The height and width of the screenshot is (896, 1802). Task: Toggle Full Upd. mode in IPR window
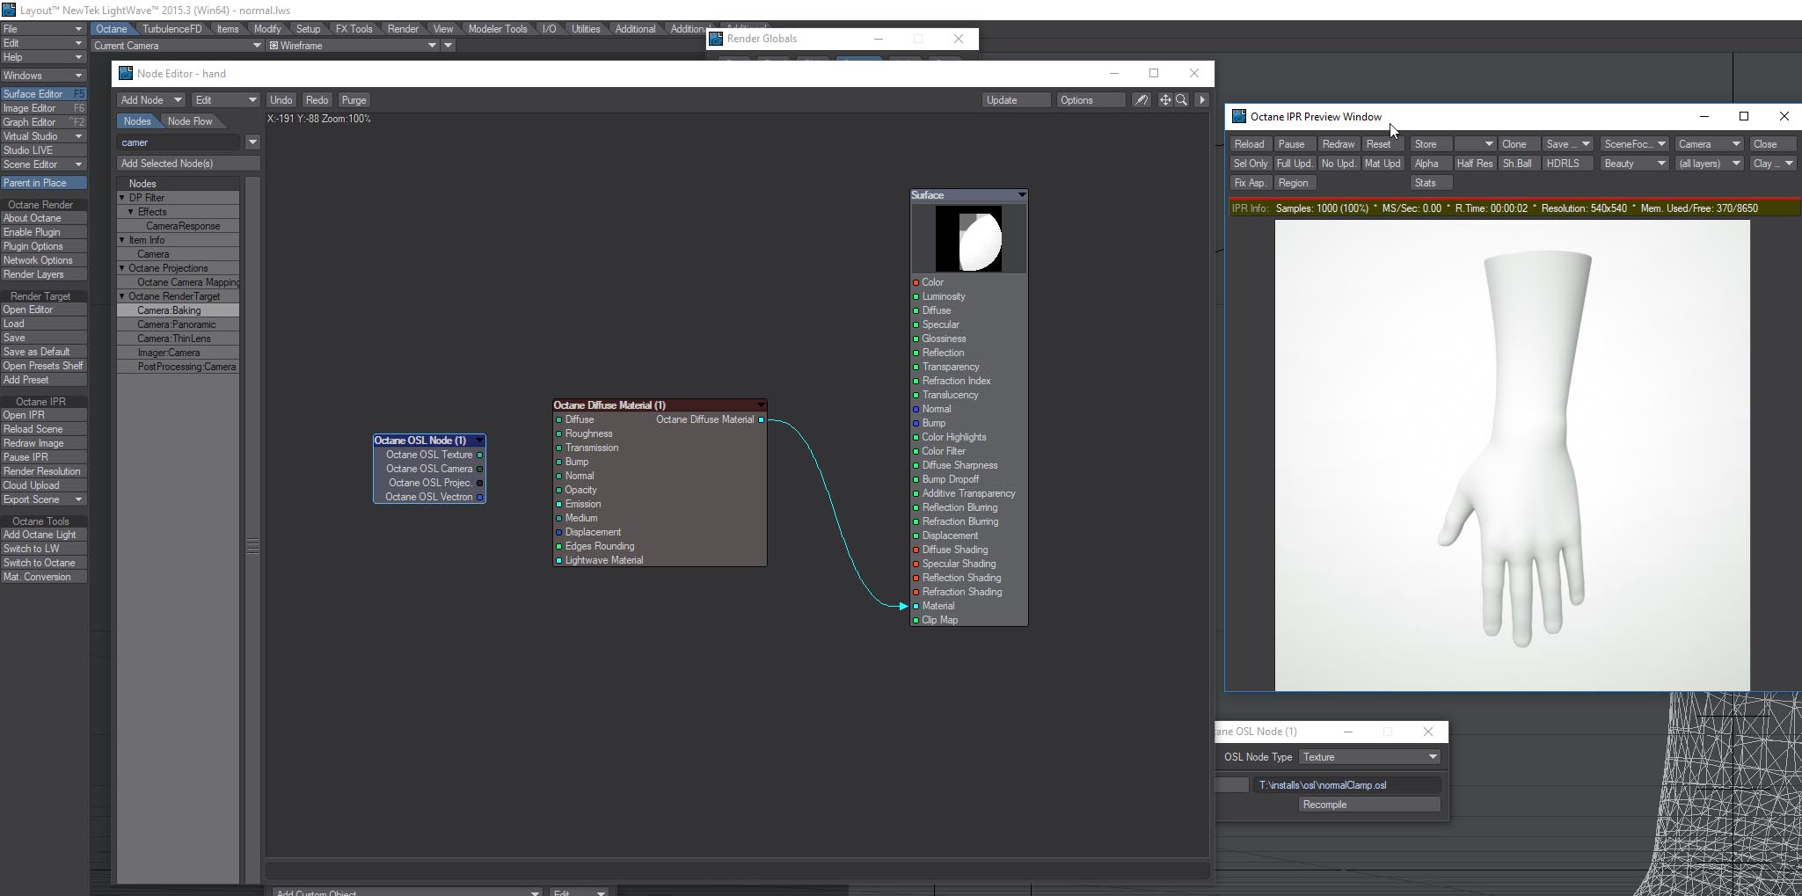click(x=1295, y=164)
